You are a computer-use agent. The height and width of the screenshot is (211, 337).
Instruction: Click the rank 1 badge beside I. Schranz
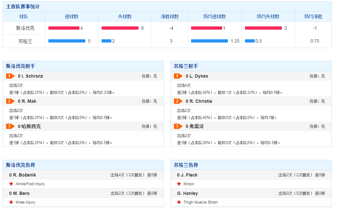coord(10,76)
